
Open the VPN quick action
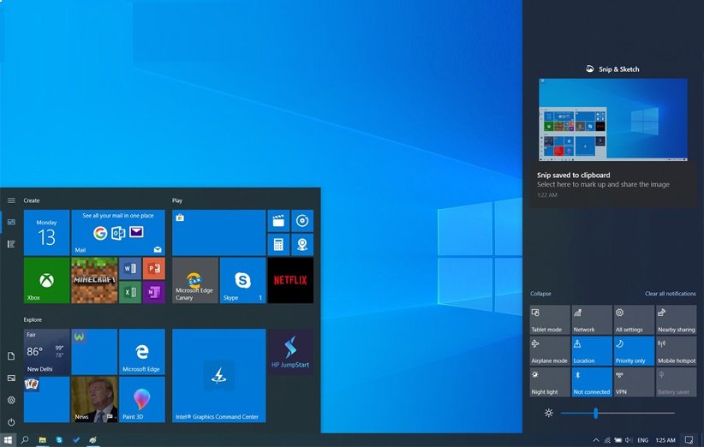click(x=634, y=383)
